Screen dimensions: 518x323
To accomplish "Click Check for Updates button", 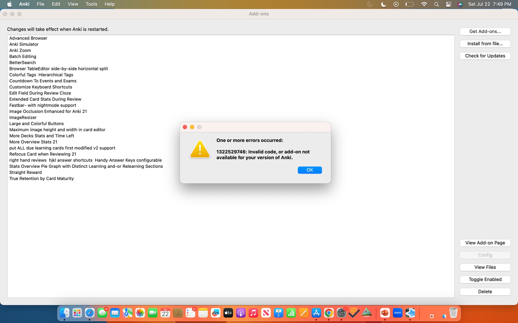I will click(485, 56).
